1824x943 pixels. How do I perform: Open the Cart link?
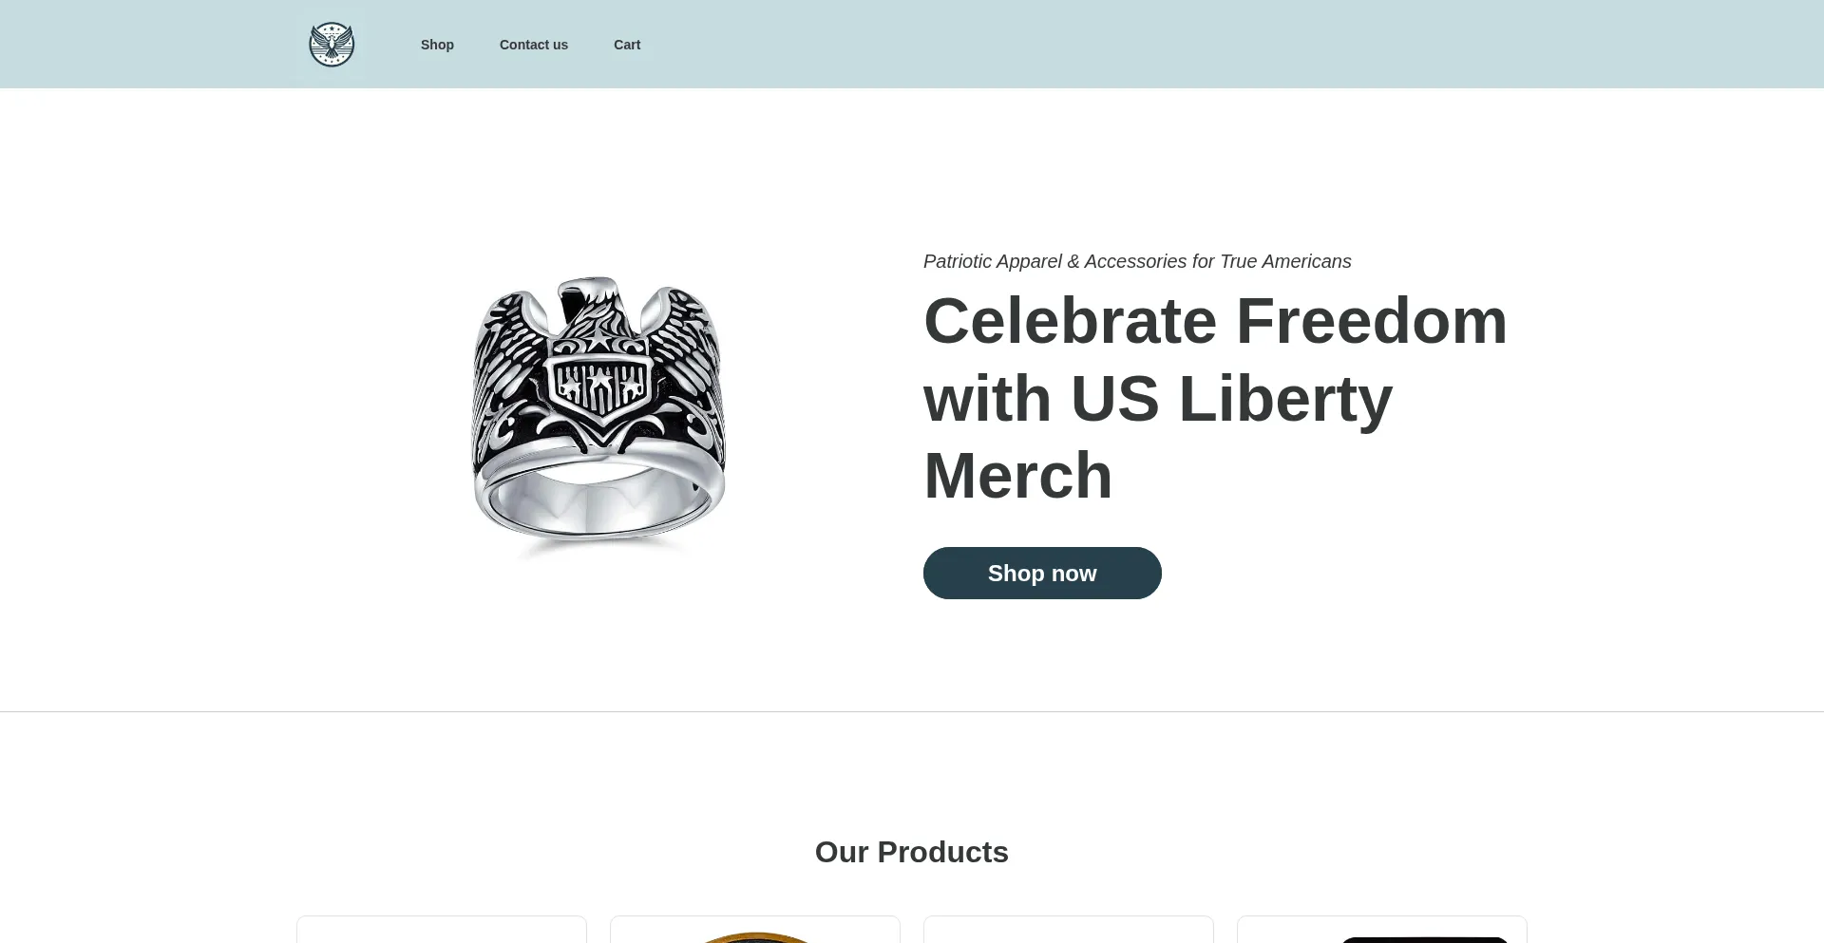tap(626, 45)
